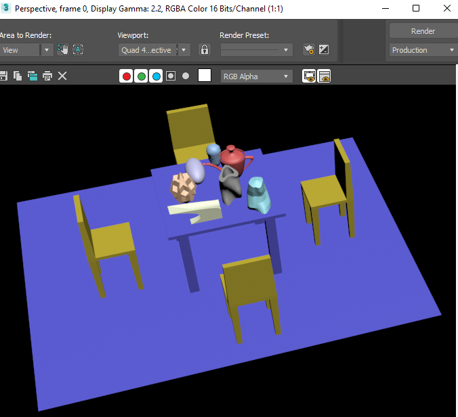
Task: Click the Auto Region Selected icon
Action: [78, 50]
